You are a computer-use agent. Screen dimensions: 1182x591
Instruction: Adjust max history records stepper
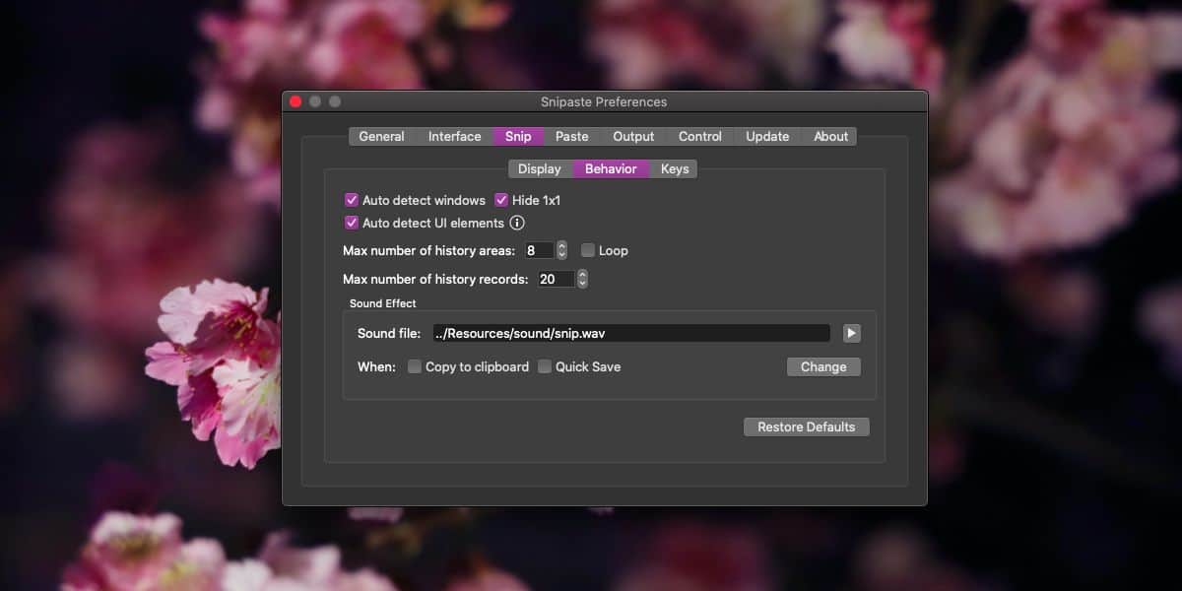(582, 279)
